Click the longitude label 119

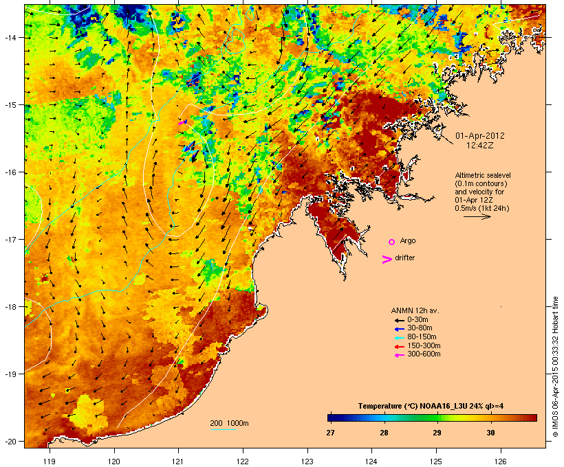[50, 462]
